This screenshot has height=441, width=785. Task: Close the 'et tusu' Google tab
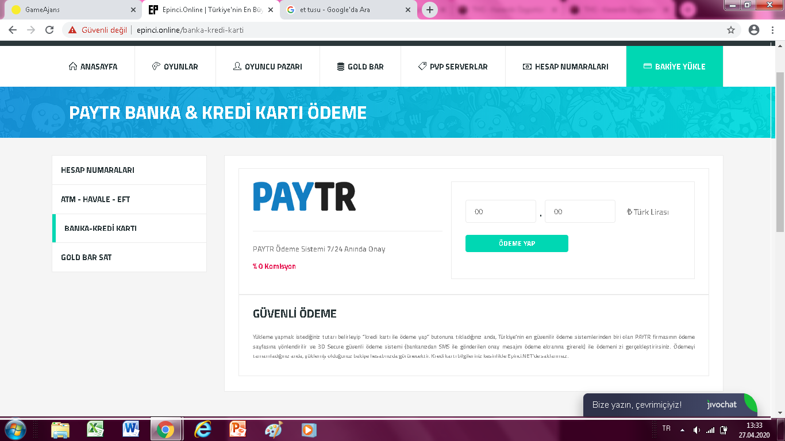(408, 10)
